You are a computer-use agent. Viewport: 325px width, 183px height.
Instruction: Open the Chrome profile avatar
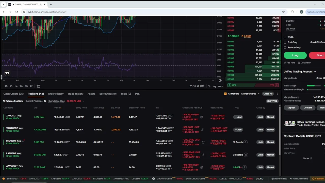pos(301,12)
